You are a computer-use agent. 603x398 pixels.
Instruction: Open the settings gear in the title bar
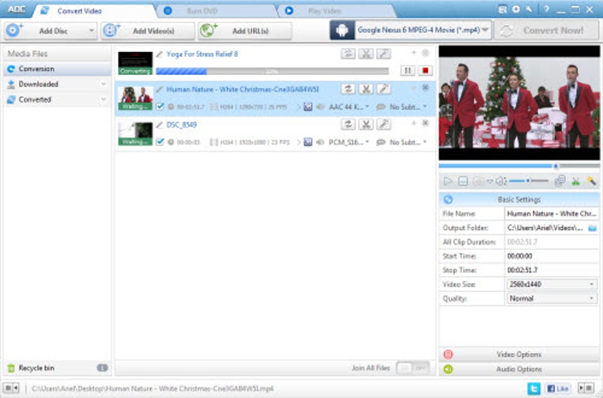(x=516, y=9)
